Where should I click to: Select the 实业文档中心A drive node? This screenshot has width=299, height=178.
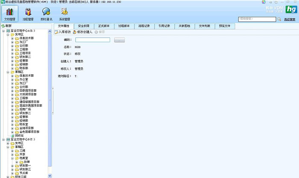pyautogui.click(x=23, y=31)
